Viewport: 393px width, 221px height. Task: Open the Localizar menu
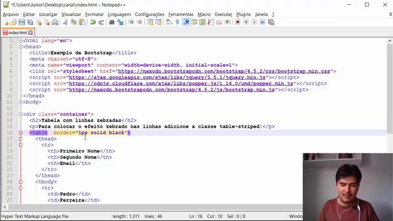pyautogui.click(x=48, y=15)
